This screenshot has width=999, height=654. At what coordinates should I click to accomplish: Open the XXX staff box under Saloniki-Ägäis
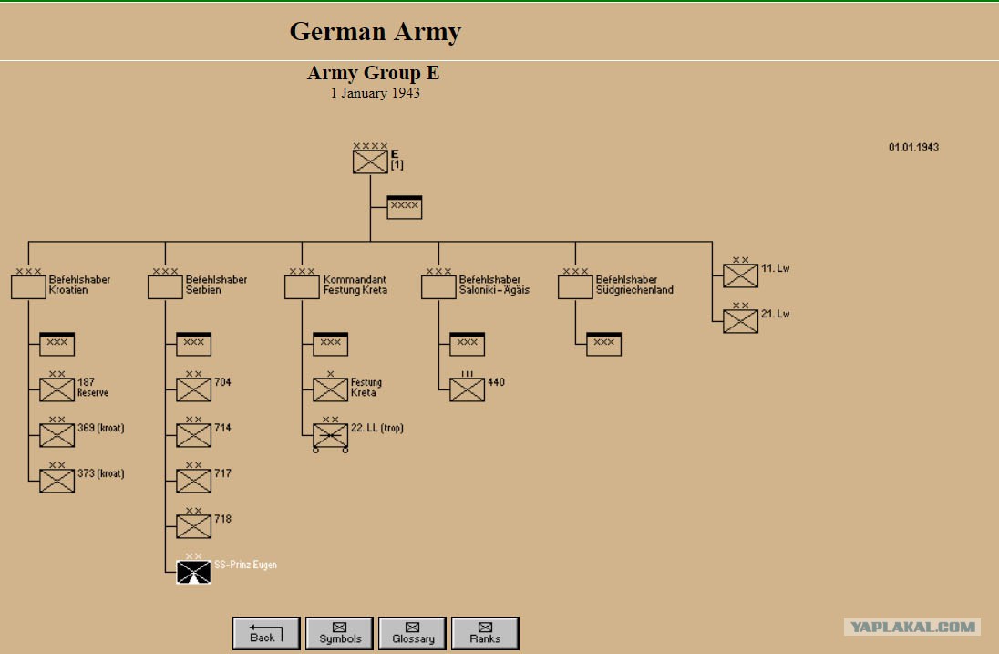pyautogui.click(x=467, y=344)
